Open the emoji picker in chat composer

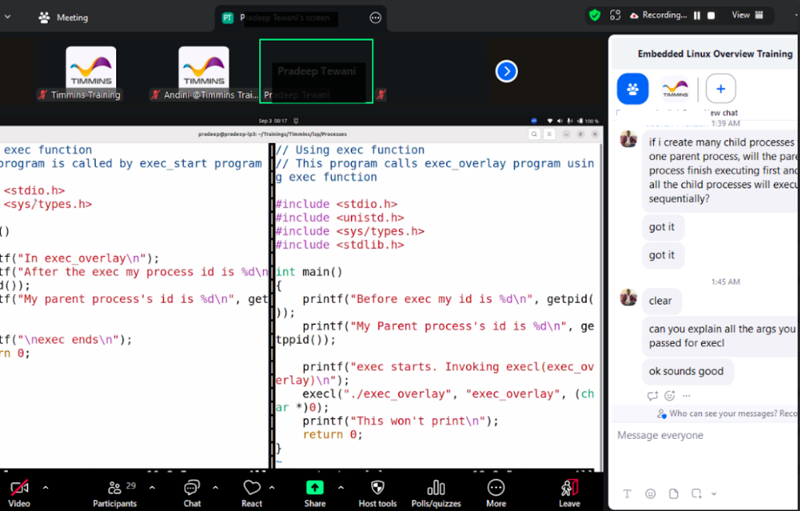[650, 494]
